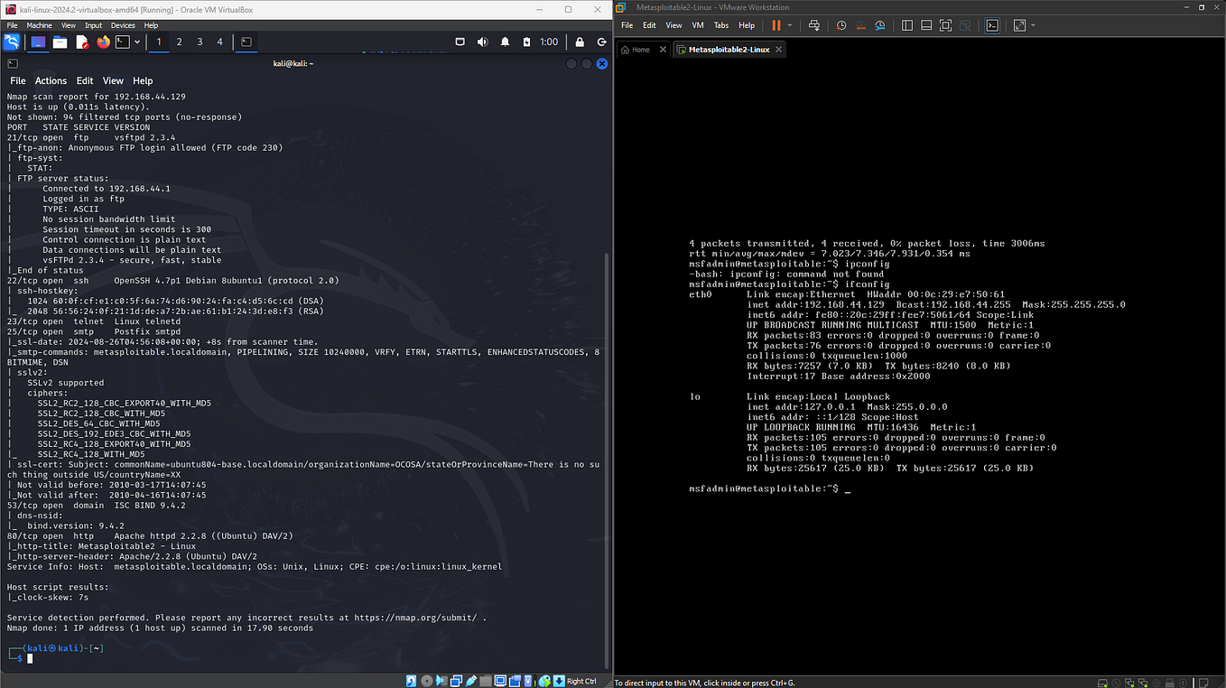Click VMware stretch guest icon
1226x688 pixels.
[x=1020, y=25]
